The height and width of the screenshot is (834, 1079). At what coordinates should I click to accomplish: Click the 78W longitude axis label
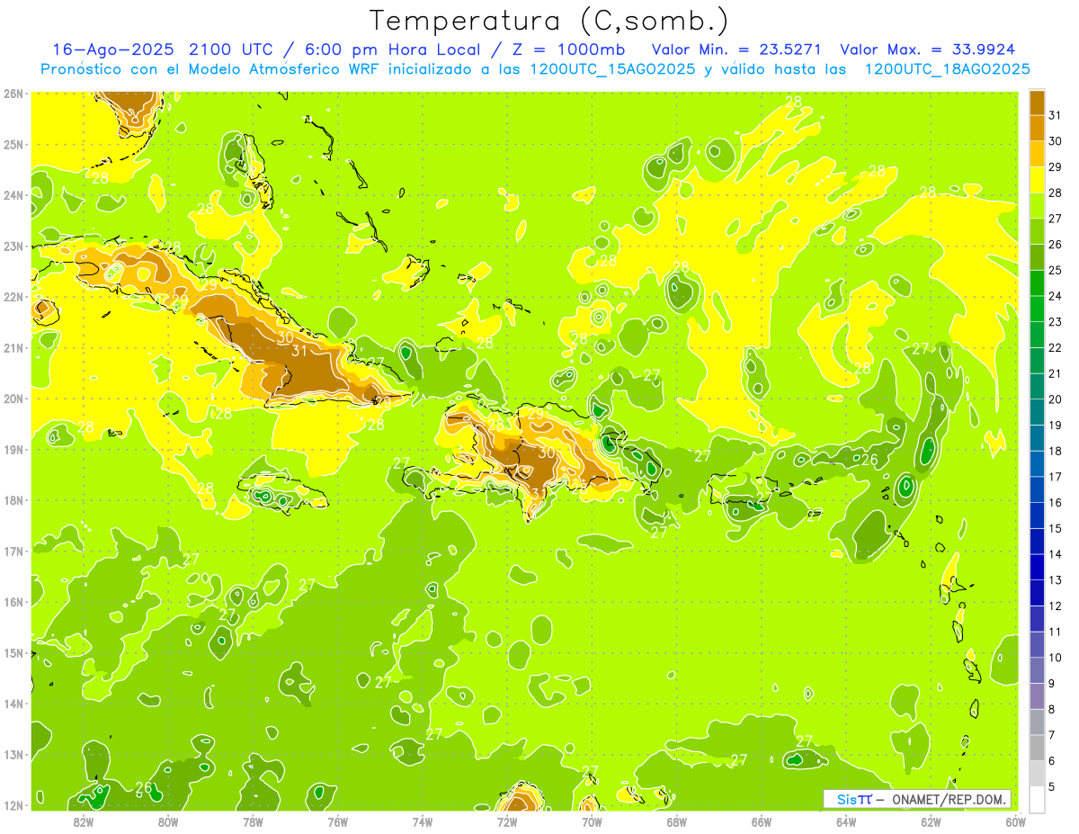coord(253,821)
